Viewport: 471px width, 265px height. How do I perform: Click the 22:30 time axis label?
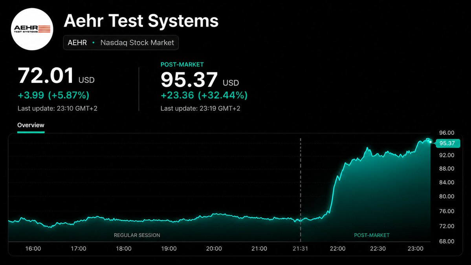click(x=378, y=249)
